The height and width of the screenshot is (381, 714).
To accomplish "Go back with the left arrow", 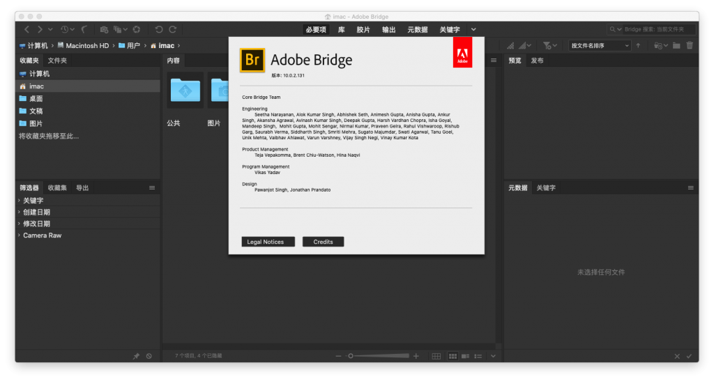I will coord(27,29).
